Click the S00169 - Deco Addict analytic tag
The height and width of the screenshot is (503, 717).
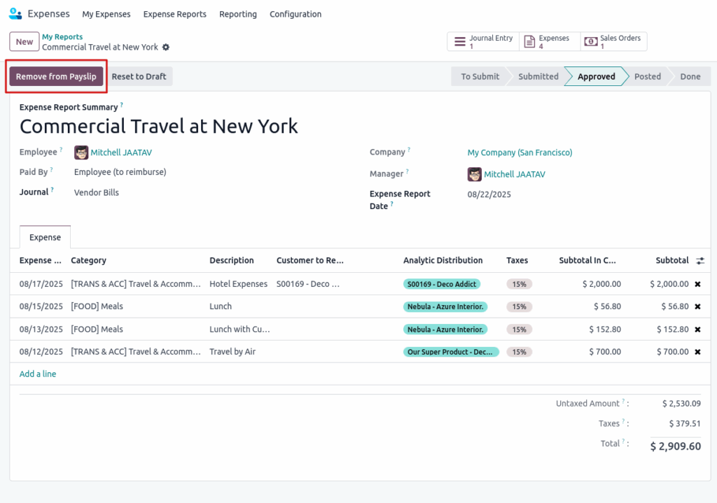pyautogui.click(x=442, y=284)
